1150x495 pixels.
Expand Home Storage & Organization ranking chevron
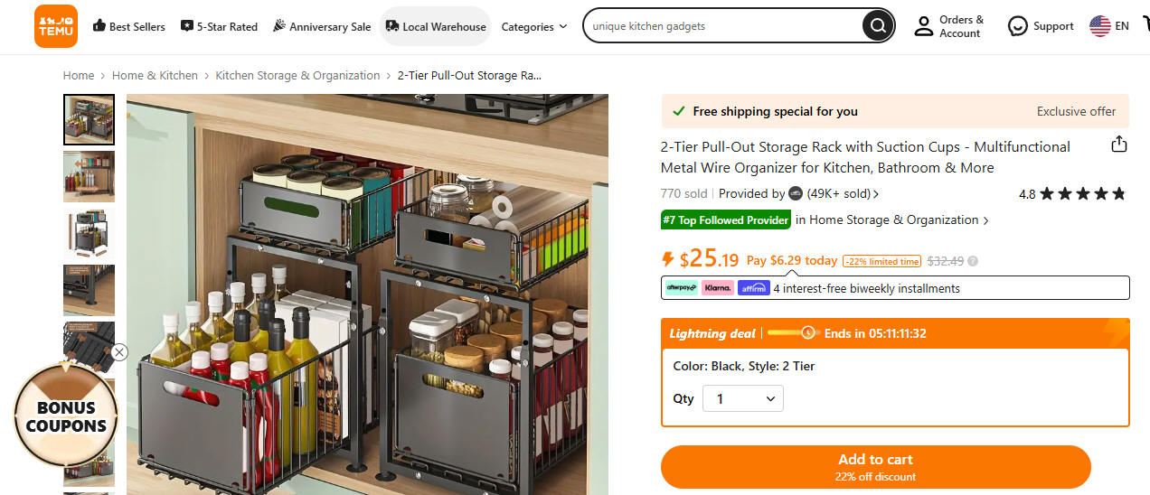(985, 220)
